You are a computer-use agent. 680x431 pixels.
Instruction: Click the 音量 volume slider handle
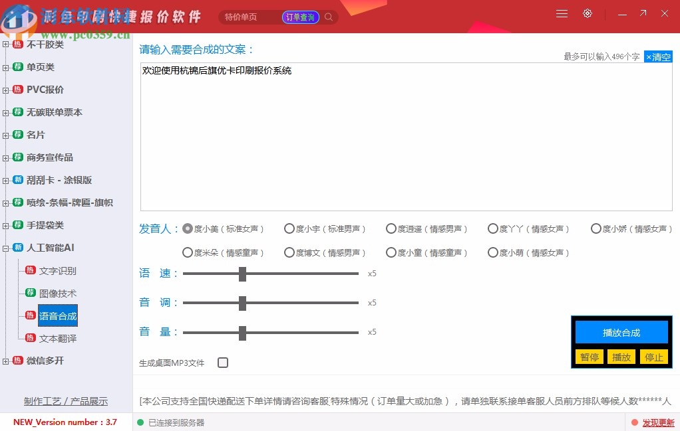click(x=244, y=332)
